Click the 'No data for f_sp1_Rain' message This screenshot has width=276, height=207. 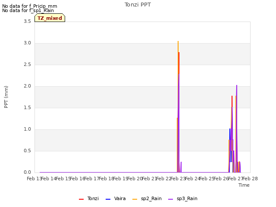(x=28, y=10)
